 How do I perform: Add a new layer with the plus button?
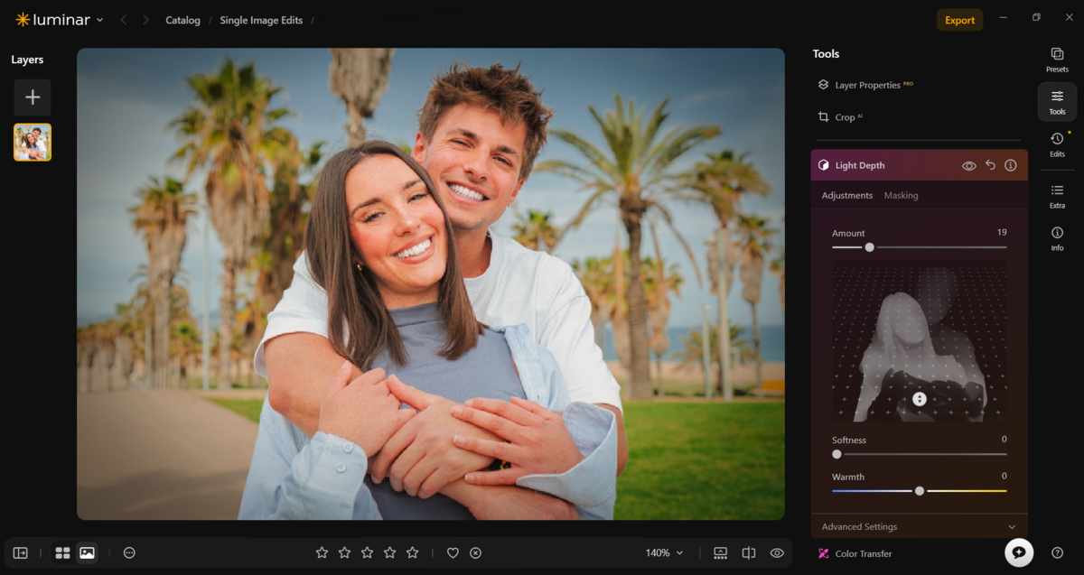point(33,97)
